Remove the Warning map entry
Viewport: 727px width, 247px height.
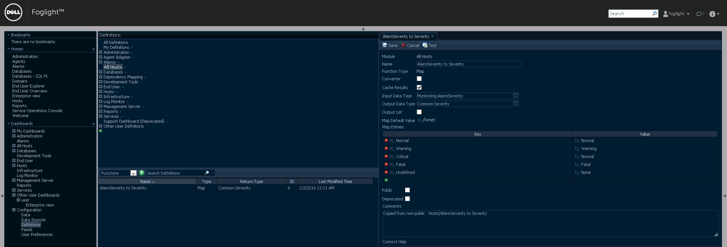386,149
